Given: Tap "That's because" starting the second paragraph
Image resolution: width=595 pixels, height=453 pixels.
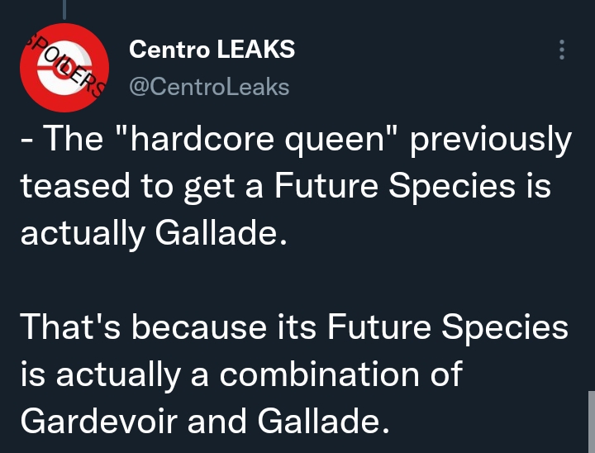Looking at the screenshot, I should click(x=144, y=327).
